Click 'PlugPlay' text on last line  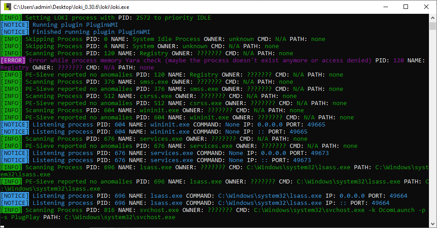25,217
